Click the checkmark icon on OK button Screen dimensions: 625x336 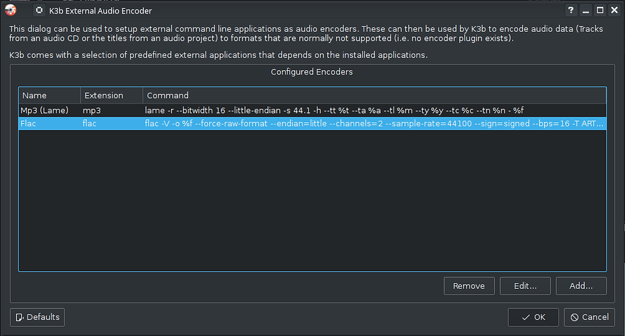coord(526,318)
